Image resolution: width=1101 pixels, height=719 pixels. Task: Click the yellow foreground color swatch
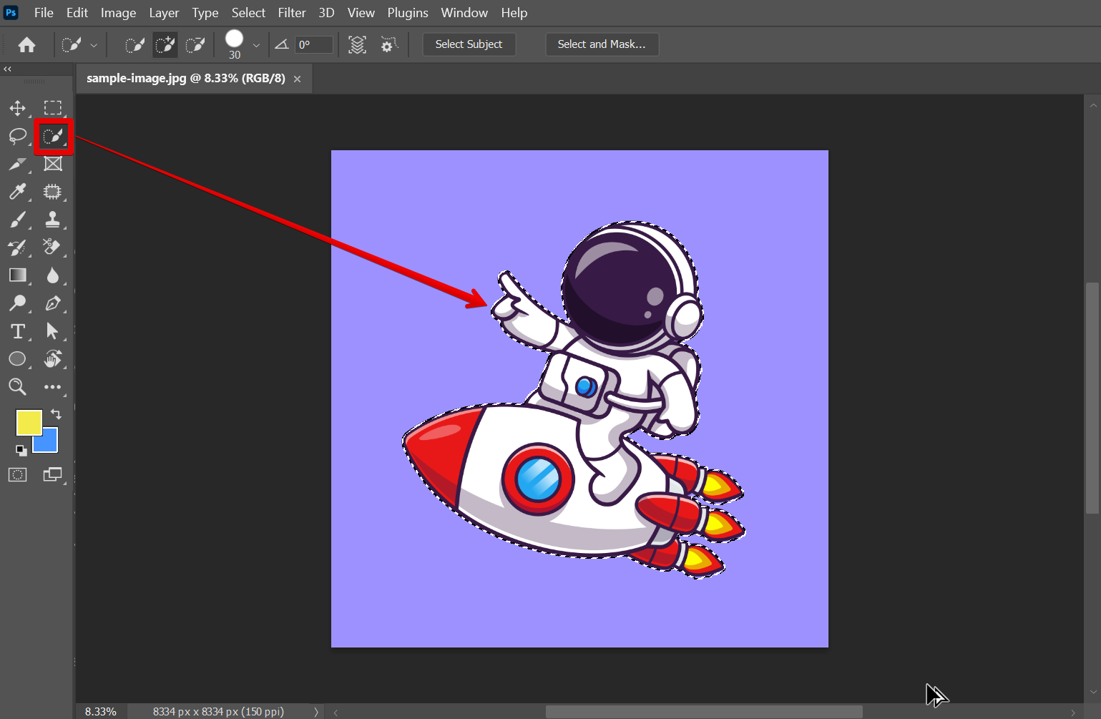click(x=28, y=422)
